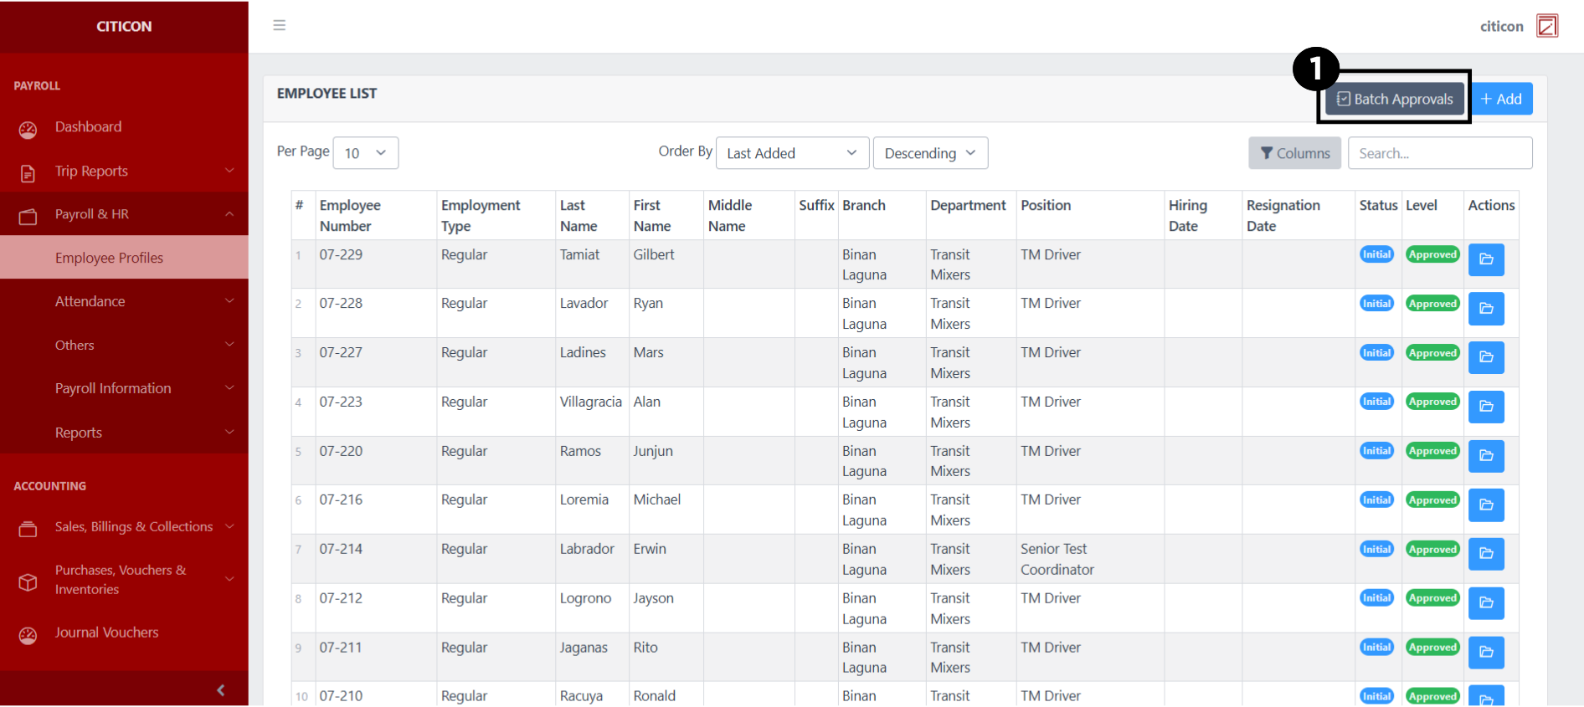Click the Trip Reports document icon

28,172
